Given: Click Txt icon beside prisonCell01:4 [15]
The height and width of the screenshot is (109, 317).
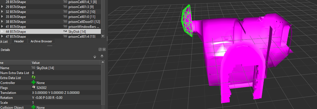Looking at the screenshot, I should point(65,36).
